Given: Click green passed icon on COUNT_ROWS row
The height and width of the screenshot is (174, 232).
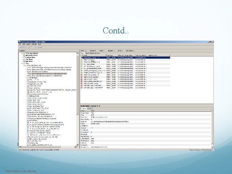Looking at the screenshot, I should (x=82, y=71).
